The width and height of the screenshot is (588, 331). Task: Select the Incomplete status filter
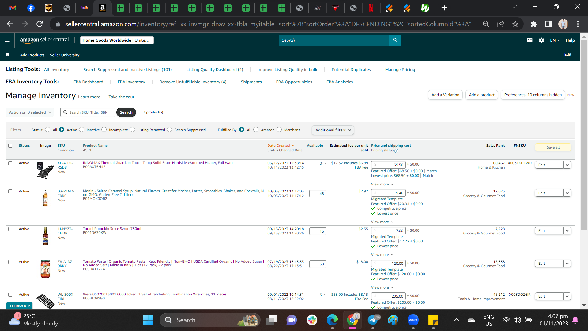click(x=104, y=130)
